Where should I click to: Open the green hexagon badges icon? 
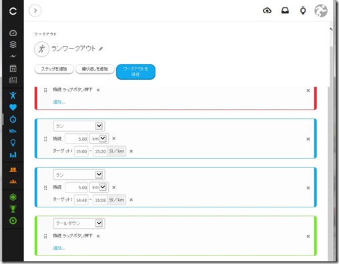(x=13, y=197)
